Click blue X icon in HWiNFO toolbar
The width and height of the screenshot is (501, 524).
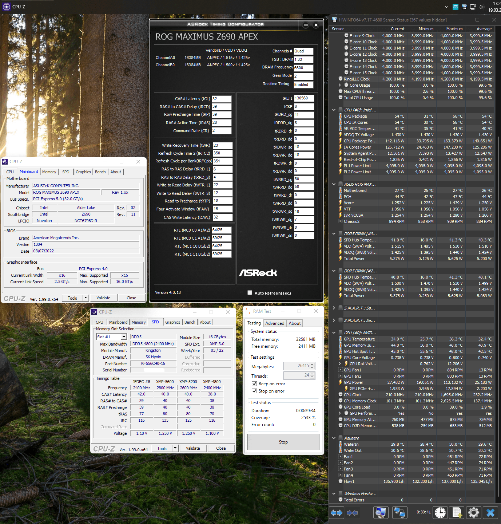pyautogui.click(x=490, y=513)
